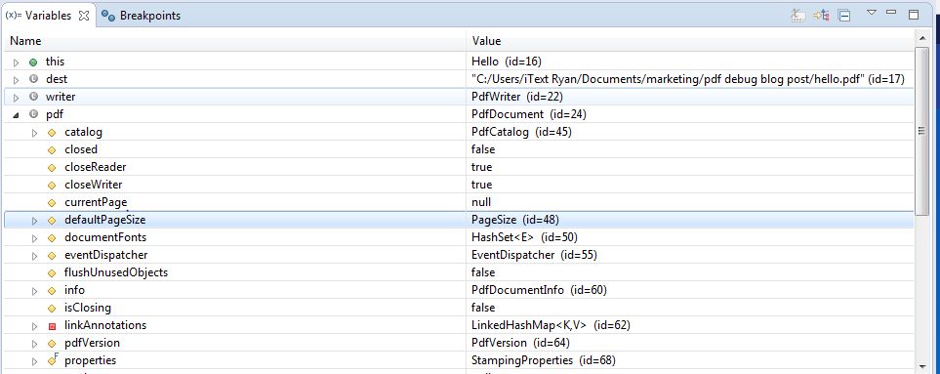940x374 pixels.
Task: Click value 'PageSize (id=48)'
Action: pyautogui.click(x=515, y=220)
